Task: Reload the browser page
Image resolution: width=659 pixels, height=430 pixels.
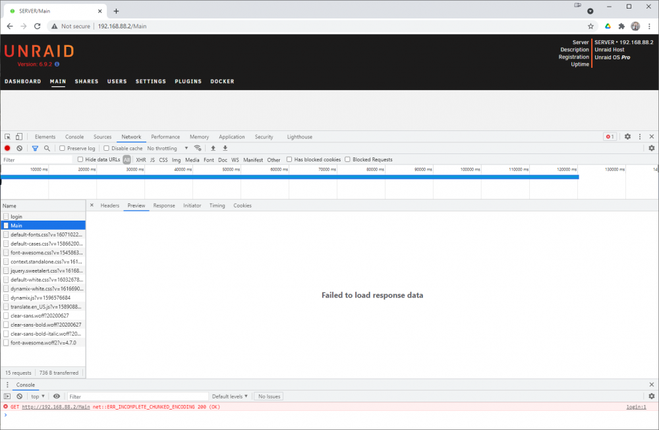Action: 38,26
